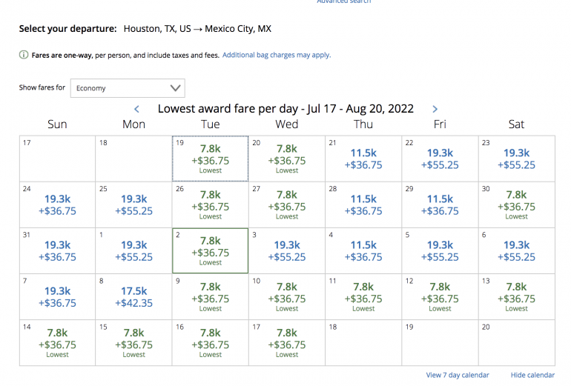Select Tuesday July 19 fare 7.8k
Screen dimensions: 571x386
(x=211, y=159)
